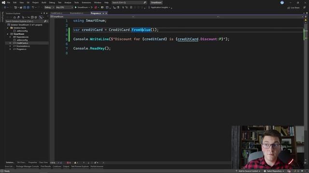The width and height of the screenshot is (309, 173).
Task: Click the Solution Explorer Home icon
Action: (x=14, y=17)
